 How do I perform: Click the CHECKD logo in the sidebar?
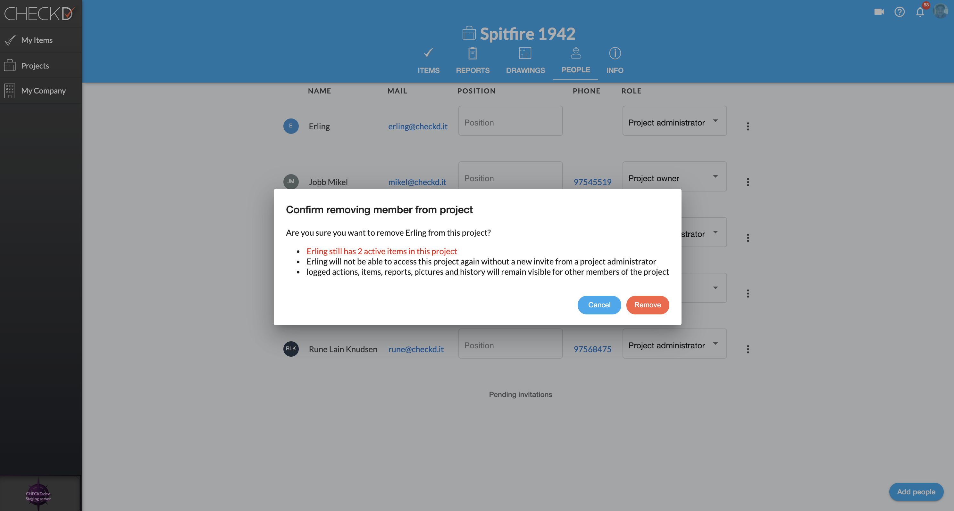[x=39, y=14]
